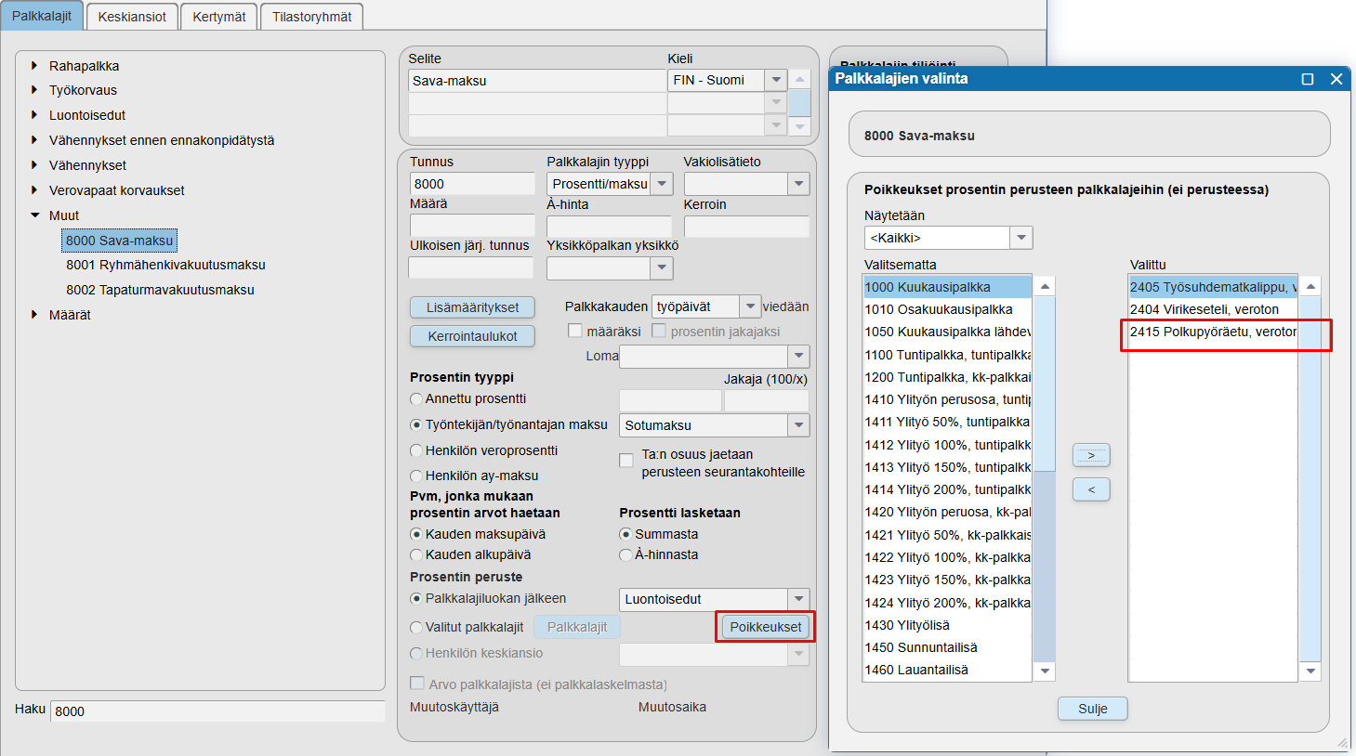The height and width of the screenshot is (756, 1356).
Task: Select 1000 Kuukausipalkka in Valitsematta list
Action: coord(948,287)
